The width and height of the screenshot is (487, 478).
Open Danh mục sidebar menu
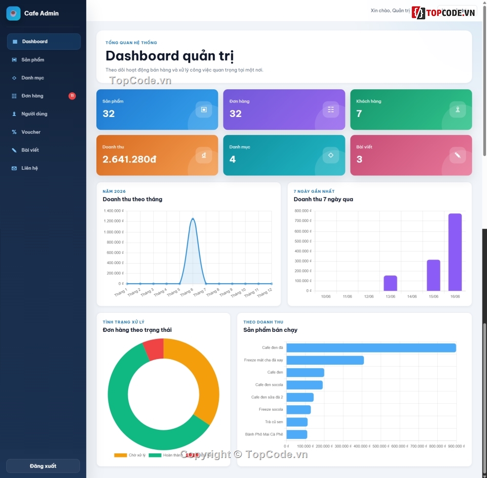(44, 77)
